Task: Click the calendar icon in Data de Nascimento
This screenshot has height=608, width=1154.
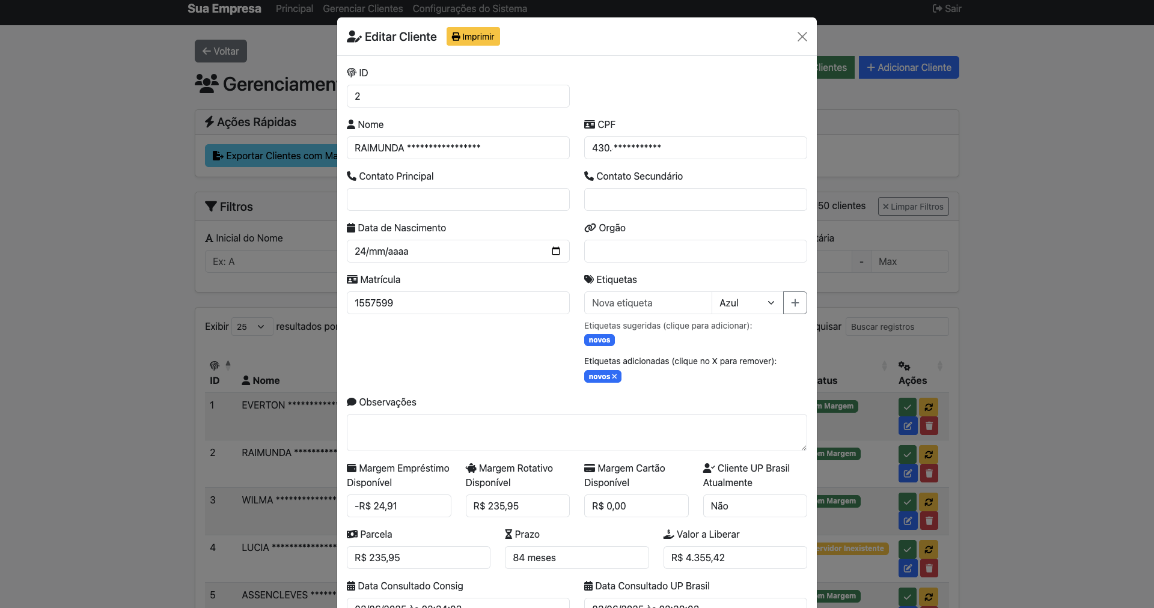Action: point(556,251)
